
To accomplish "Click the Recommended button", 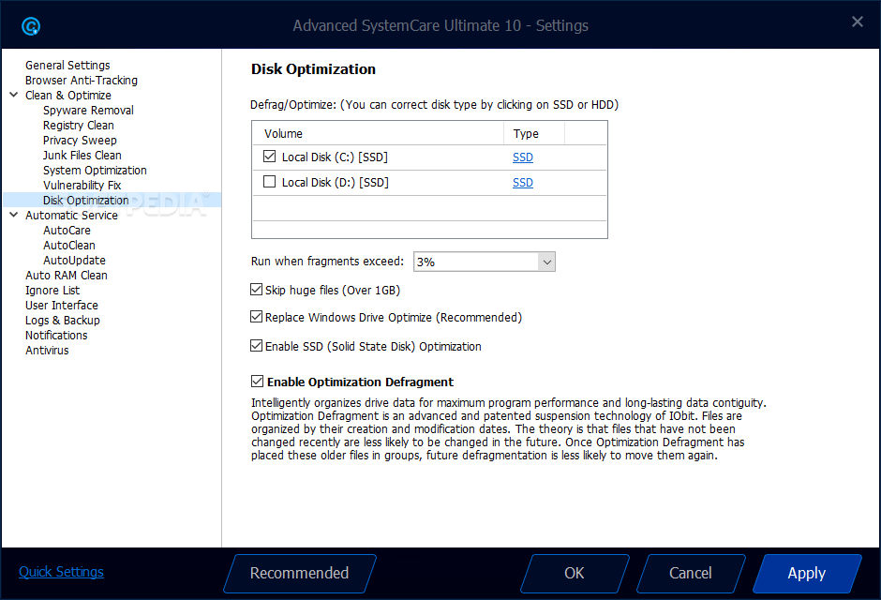I will click(300, 574).
